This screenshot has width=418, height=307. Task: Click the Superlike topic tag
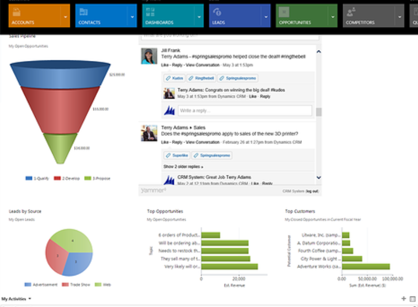tap(176, 155)
